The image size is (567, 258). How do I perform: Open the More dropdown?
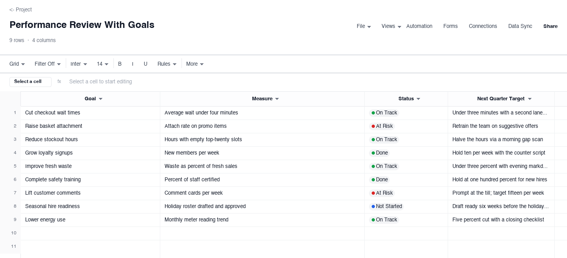click(x=195, y=64)
